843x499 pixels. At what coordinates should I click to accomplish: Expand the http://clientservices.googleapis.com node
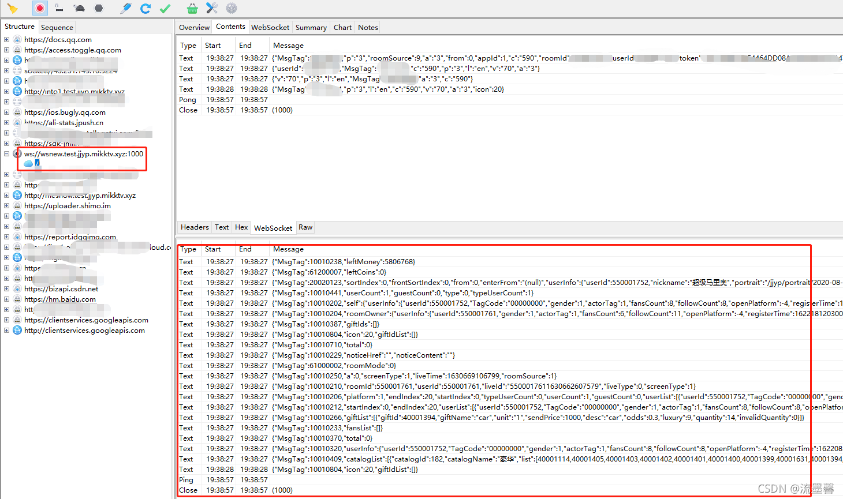6,331
